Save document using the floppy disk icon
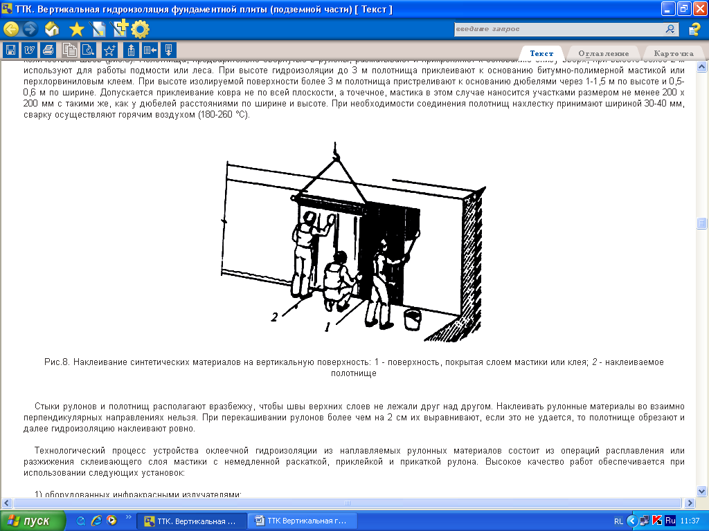The height and width of the screenshot is (531, 709). tap(11, 50)
